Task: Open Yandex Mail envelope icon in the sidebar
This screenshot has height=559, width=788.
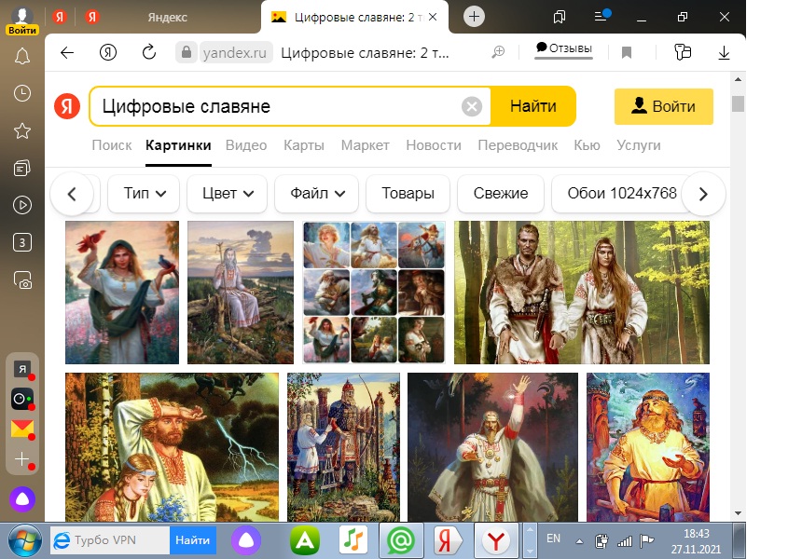Action: (x=22, y=429)
